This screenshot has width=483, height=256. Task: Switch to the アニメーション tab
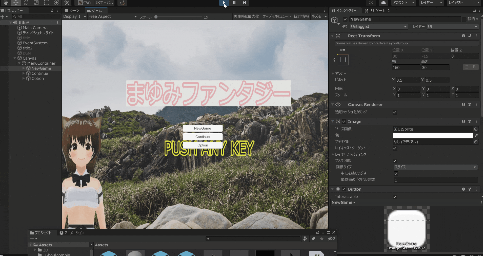[72, 233]
